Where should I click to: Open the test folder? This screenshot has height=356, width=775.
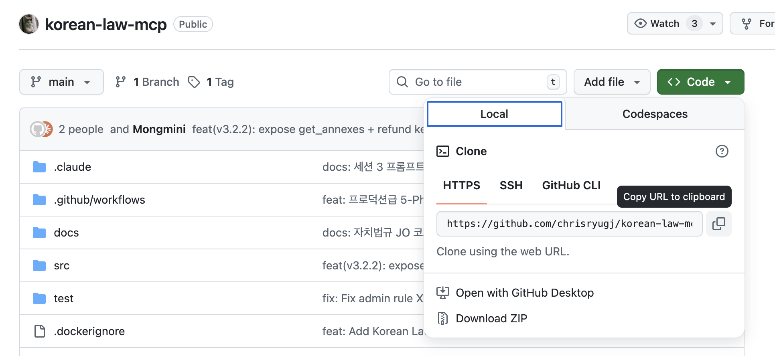coord(64,298)
